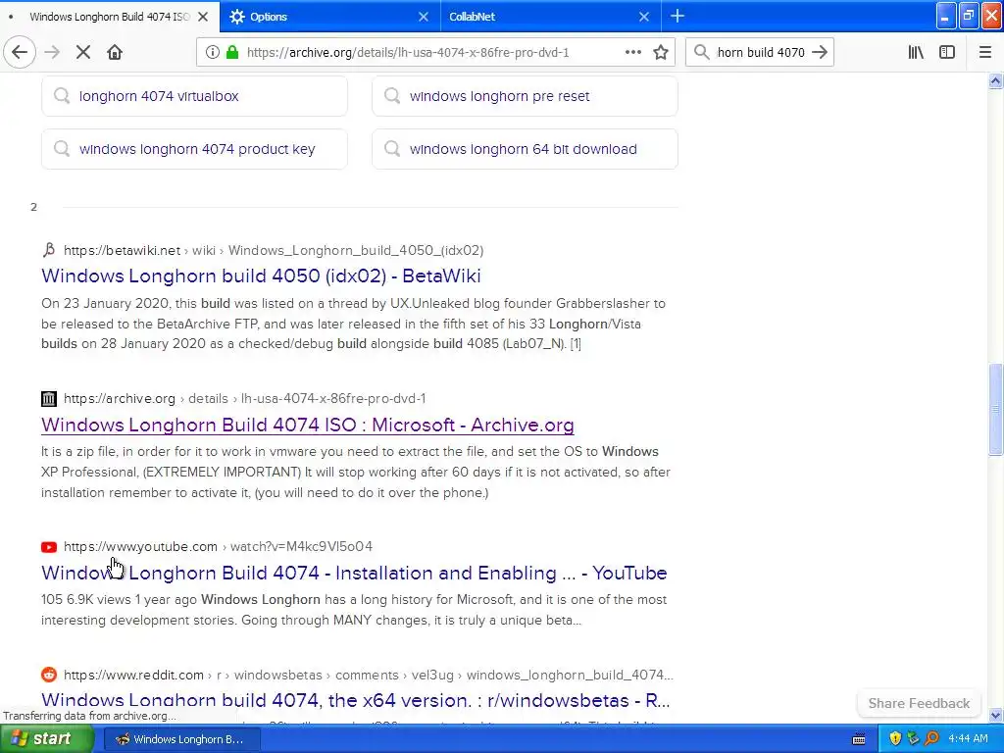
Task: Search suggestion 'windows longhorn 4074 product key'
Action: [x=195, y=149]
